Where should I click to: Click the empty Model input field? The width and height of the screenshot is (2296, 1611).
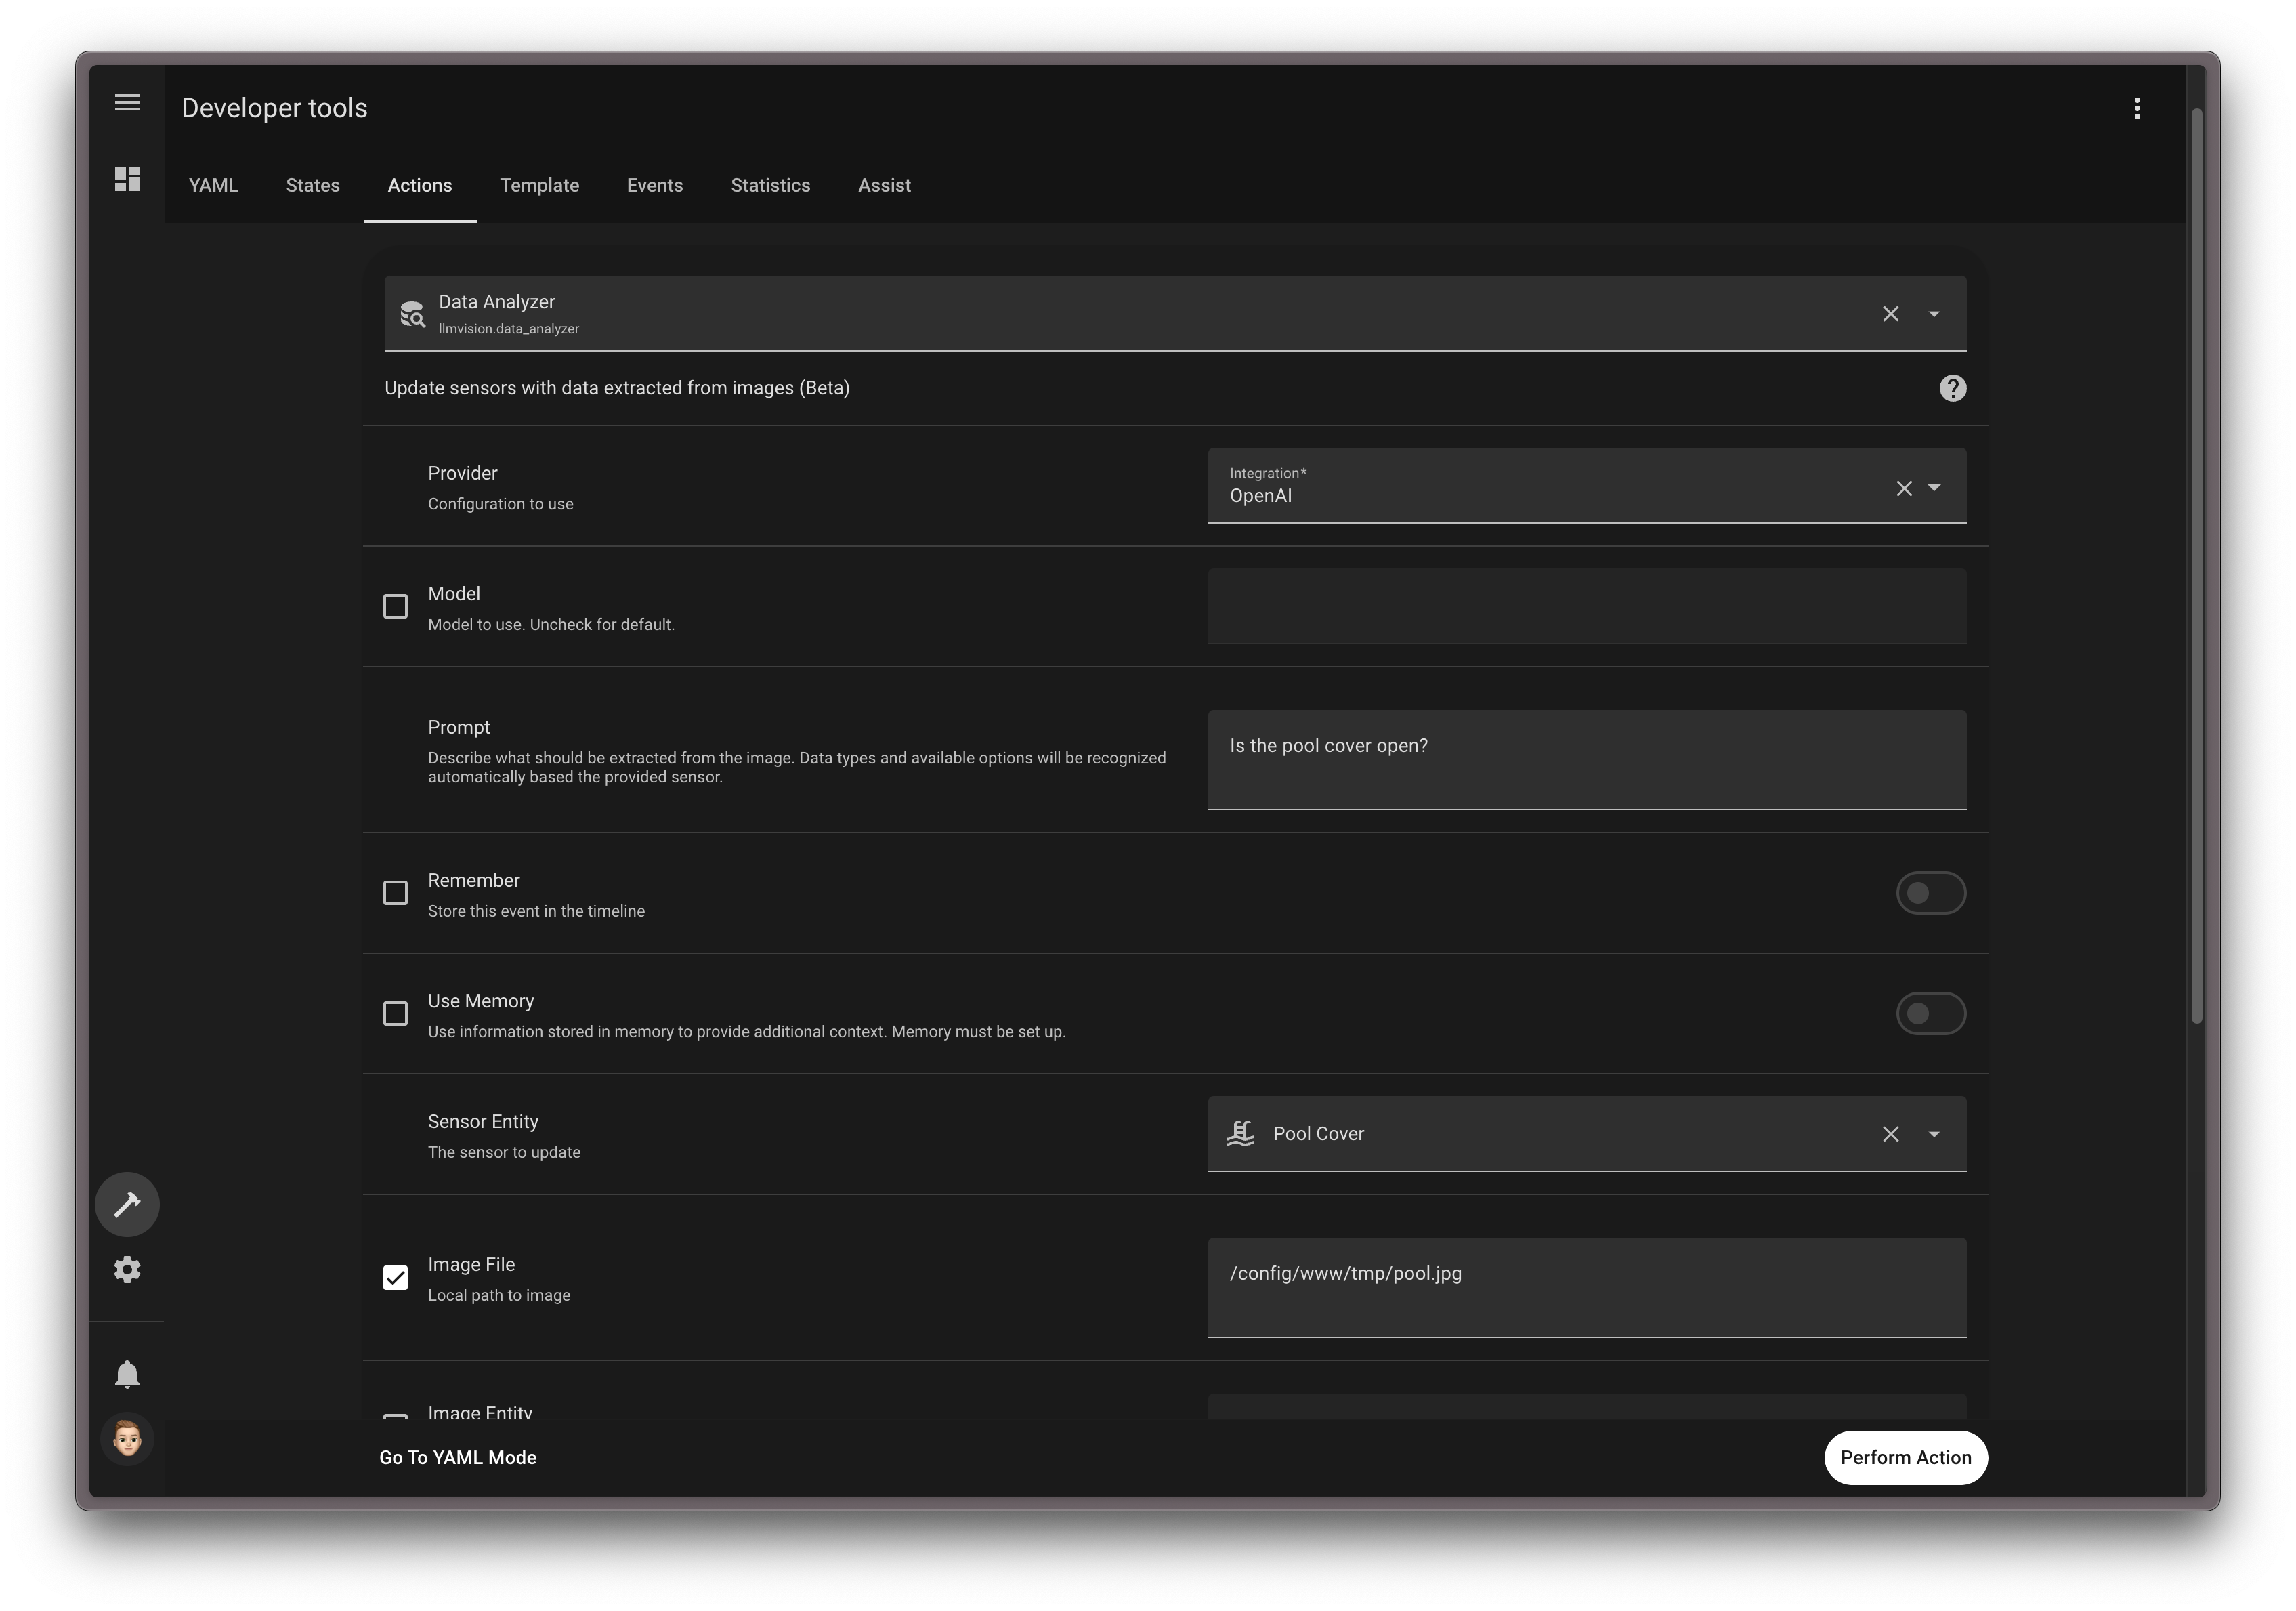coord(1586,607)
